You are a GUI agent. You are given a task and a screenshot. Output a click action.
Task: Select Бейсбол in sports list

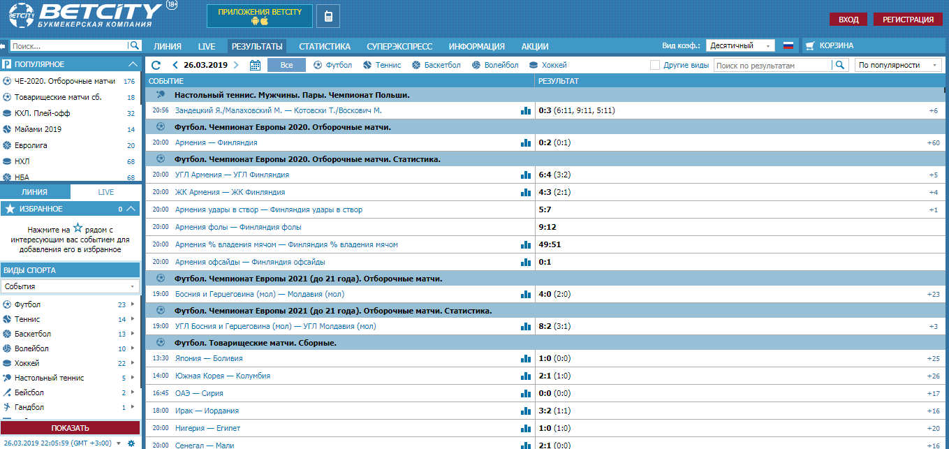[x=29, y=392]
